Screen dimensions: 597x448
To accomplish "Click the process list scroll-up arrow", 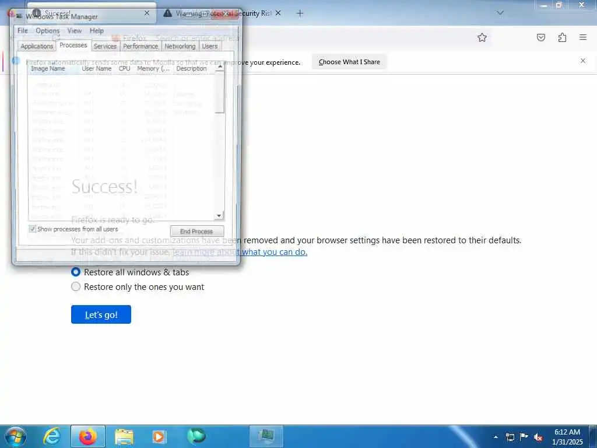I will pyautogui.click(x=220, y=67).
